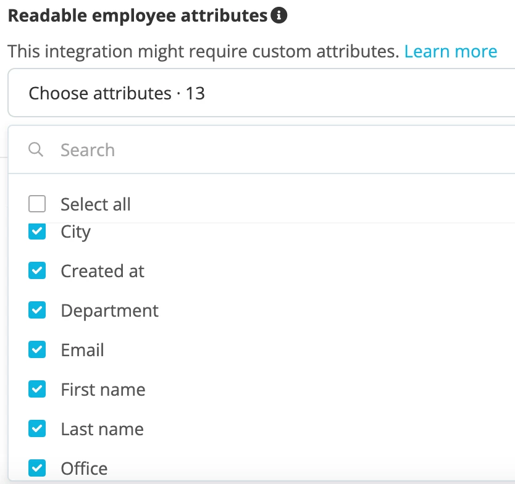Click the First name list label
Image resolution: width=515 pixels, height=484 pixels.
(x=103, y=390)
